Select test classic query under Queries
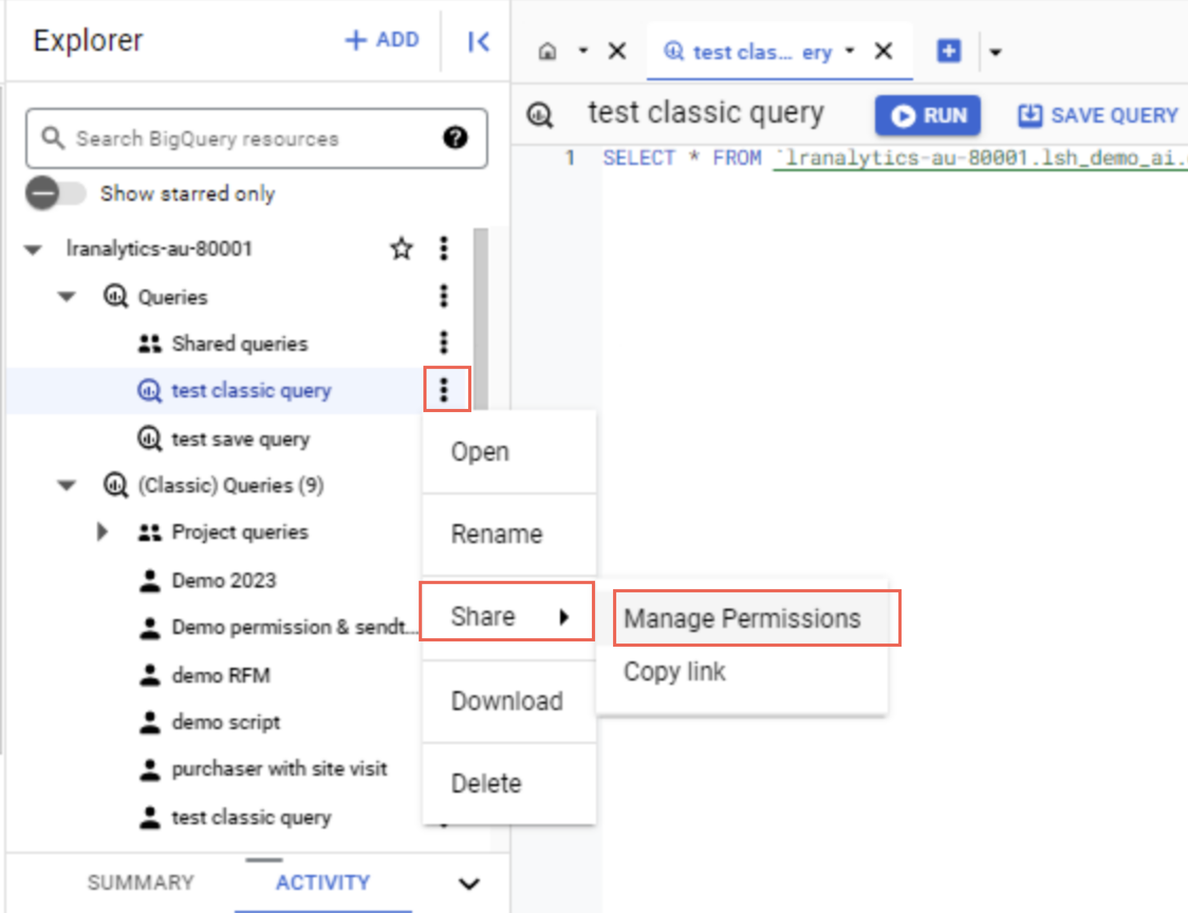1188x913 pixels. click(x=251, y=391)
